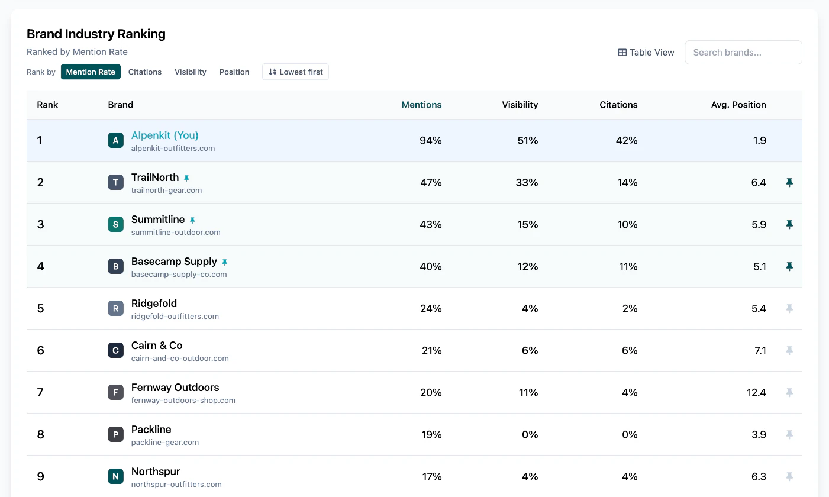Click Alpenkit's "94%" mentions value

coord(431,140)
